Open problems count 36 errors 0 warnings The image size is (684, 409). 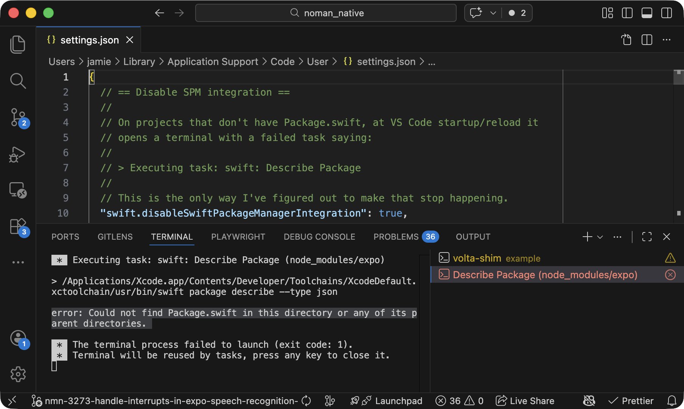[x=459, y=401]
